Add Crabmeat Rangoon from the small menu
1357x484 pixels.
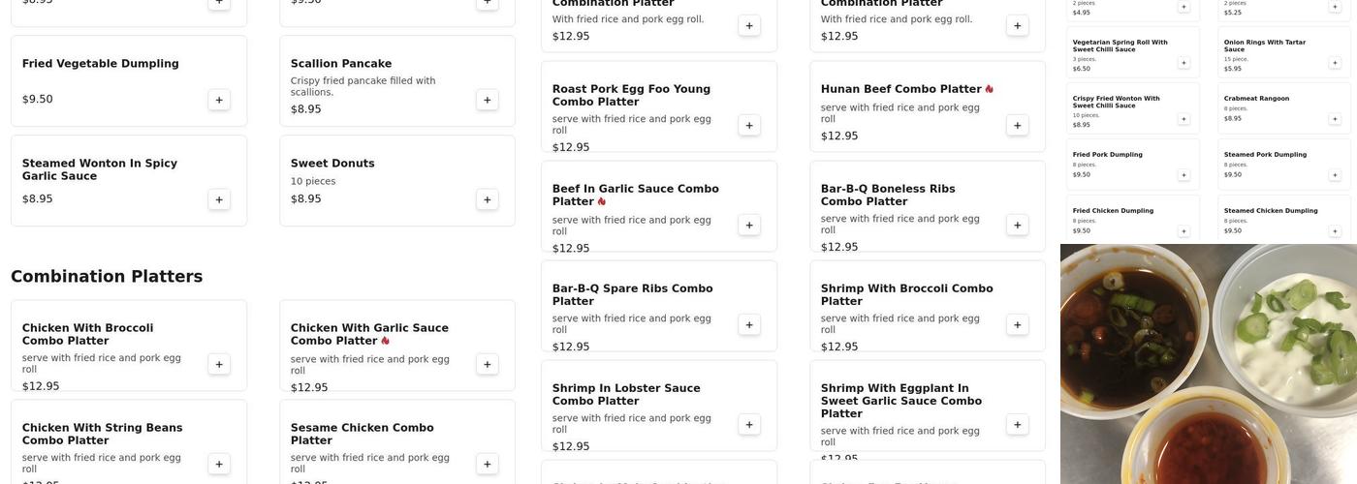tap(1335, 119)
